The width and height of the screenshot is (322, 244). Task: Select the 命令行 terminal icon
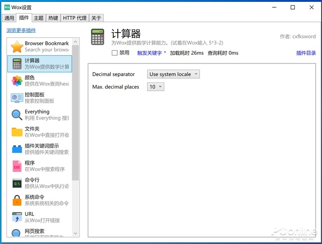click(x=17, y=183)
